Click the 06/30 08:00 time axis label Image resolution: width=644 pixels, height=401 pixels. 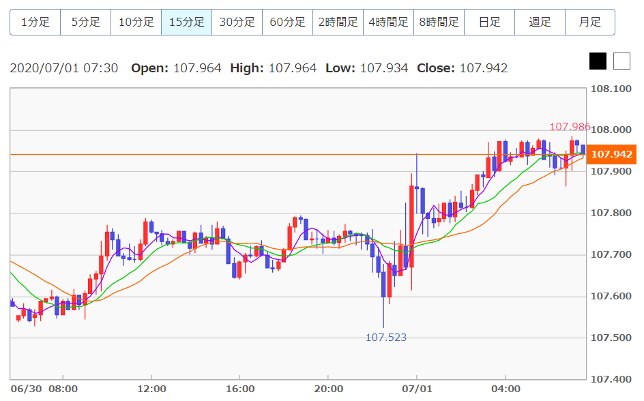[44, 389]
